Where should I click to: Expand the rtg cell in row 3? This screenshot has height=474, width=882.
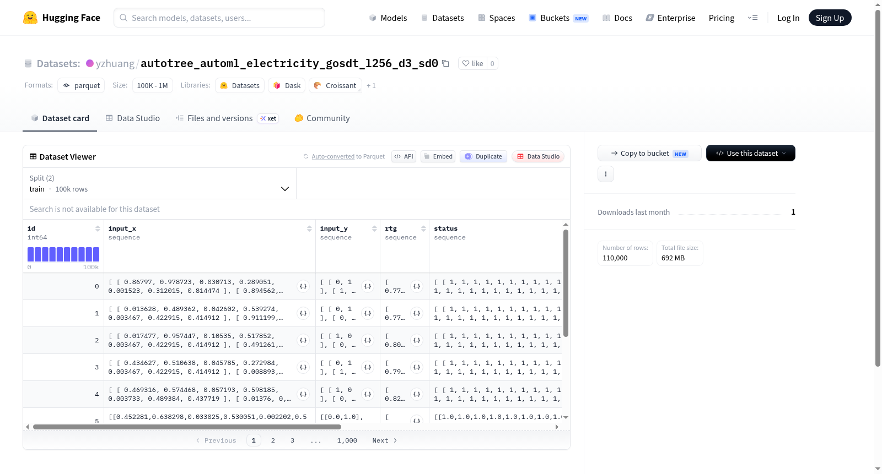(x=417, y=367)
